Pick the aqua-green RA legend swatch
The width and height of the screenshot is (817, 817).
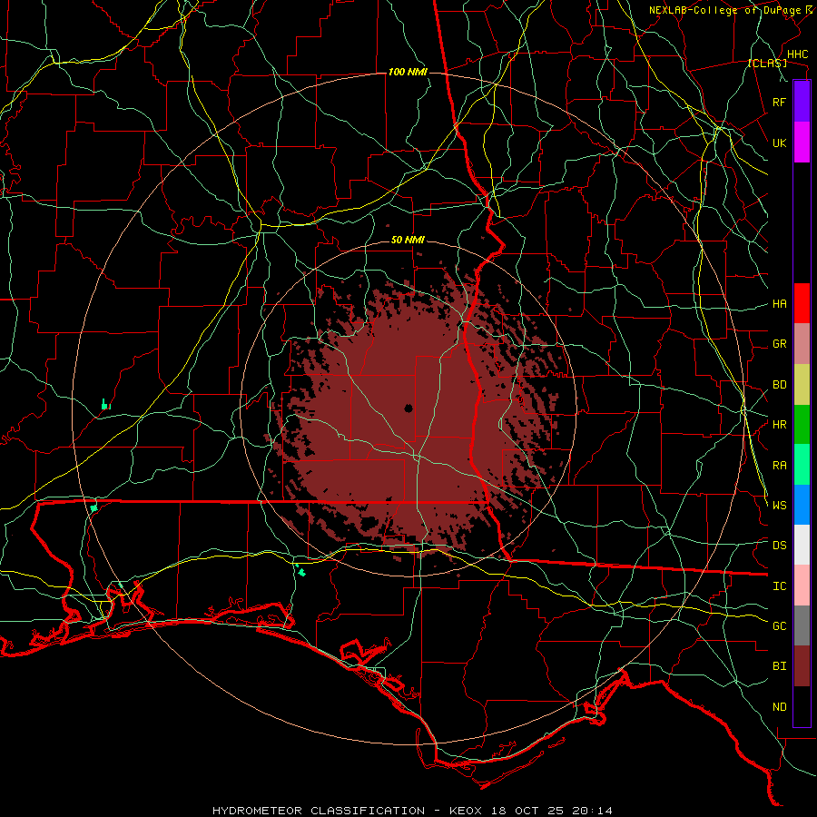coord(802,465)
